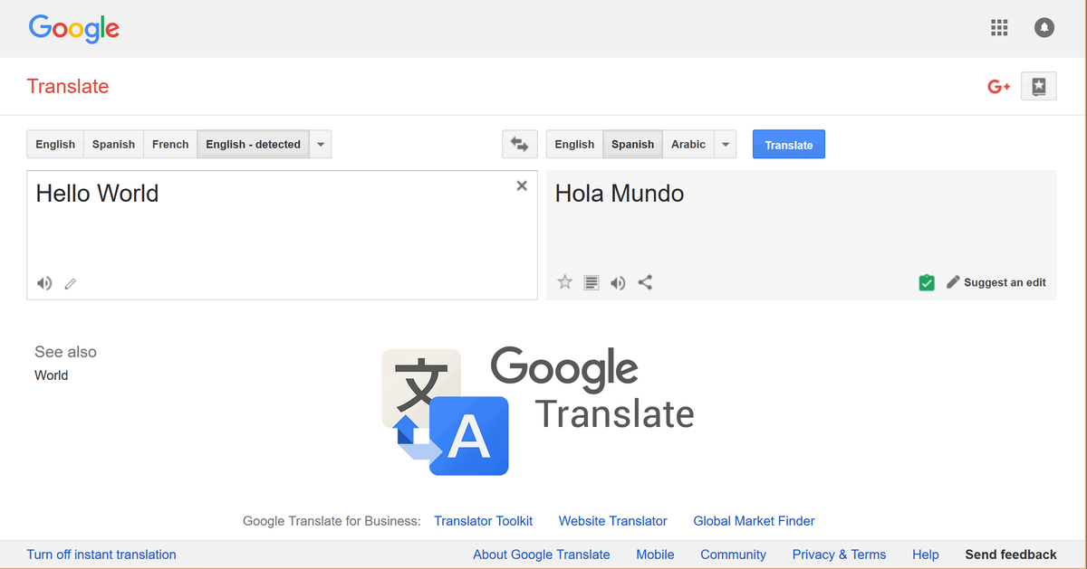Click the select all lines icon
The image size is (1087, 569).
pos(592,282)
